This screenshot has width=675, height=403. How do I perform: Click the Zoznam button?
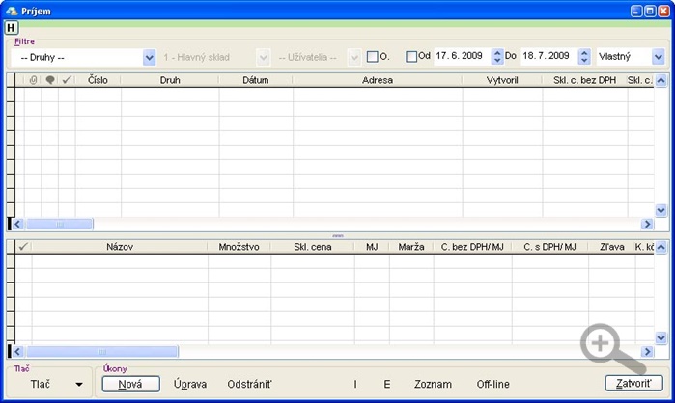point(433,384)
